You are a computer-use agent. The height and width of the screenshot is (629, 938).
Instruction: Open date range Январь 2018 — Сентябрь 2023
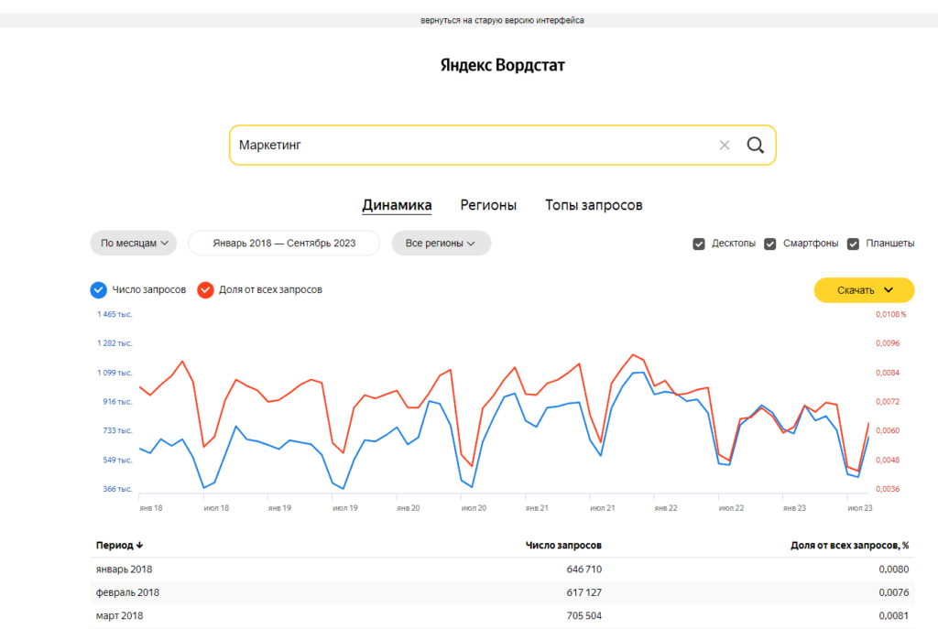284,243
